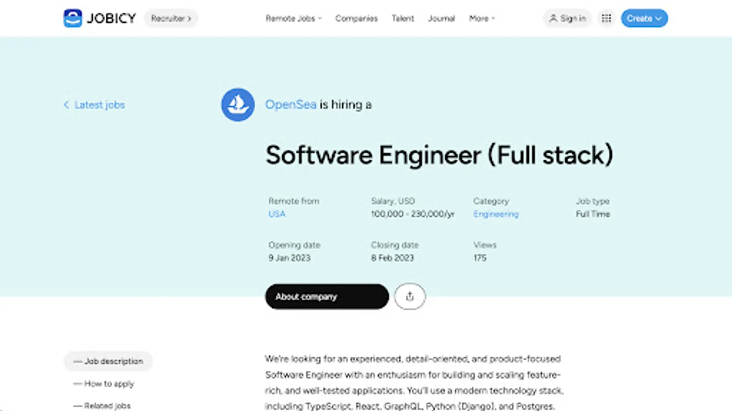Go to the Companies page
The height and width of the screenshot is (411, 732).
click(356, 18)
